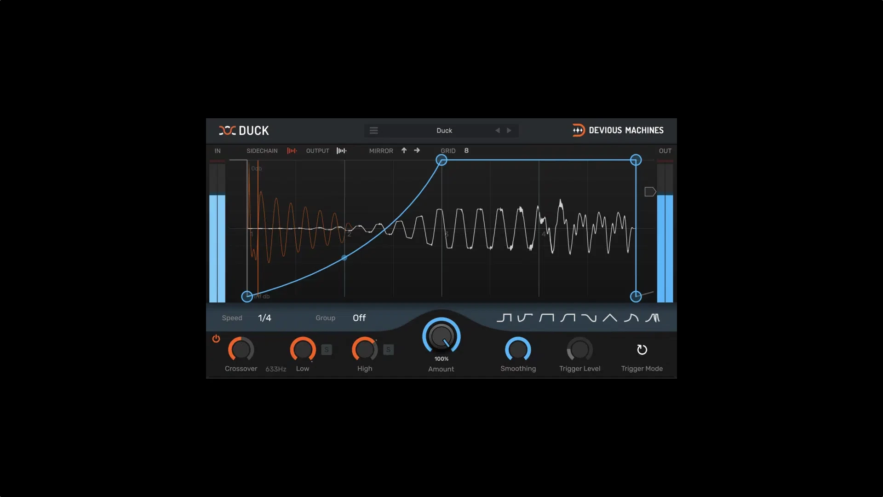Click the GRID value showing 8

467,150
